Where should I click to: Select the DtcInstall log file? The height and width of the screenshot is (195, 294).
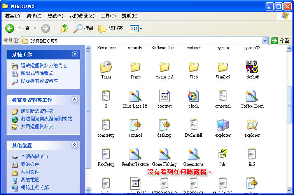194,128
